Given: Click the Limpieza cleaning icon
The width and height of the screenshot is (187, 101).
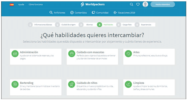Looking at the screenshot, I should pos(128,84).
